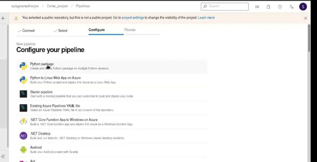The image size is (317, 162).
Task: Click 'Build your Android project with Gradle' description
Action: click(54, 152)
